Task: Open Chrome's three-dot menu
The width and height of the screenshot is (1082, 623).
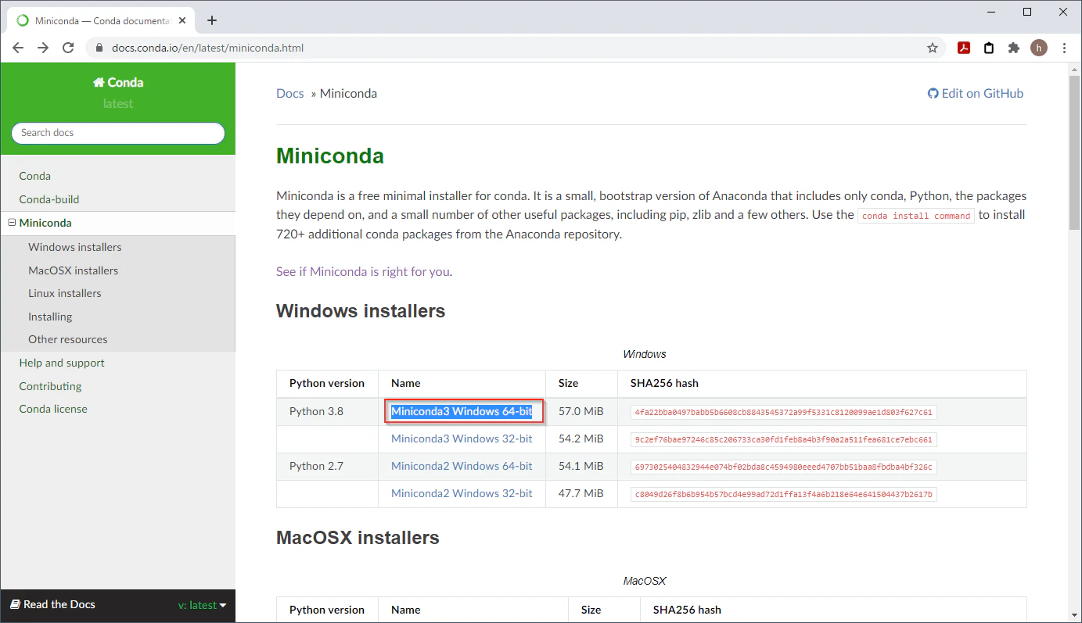Action: [1064, 48]
